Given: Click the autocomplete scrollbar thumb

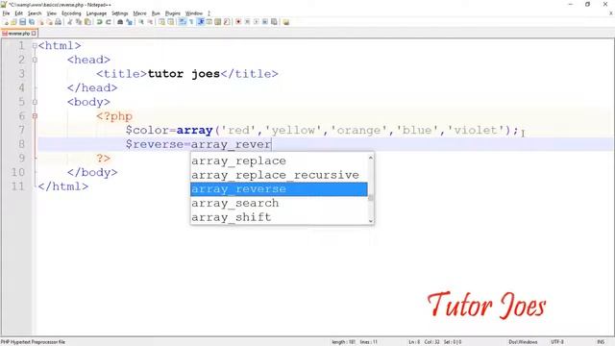Looking at the screenshot, I should pyautogui.click(x=371, y=198).
